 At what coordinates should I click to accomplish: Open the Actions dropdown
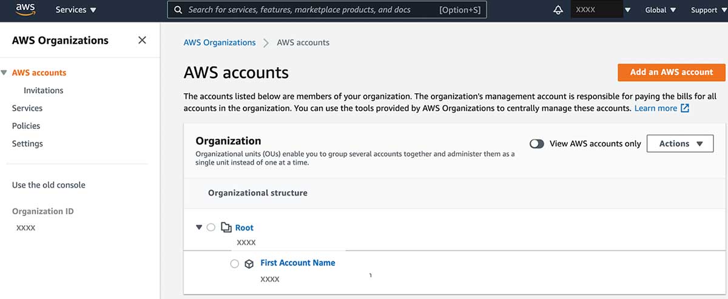[680, 144]
